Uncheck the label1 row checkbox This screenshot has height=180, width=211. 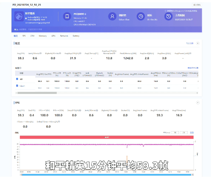tap(17, 85)
